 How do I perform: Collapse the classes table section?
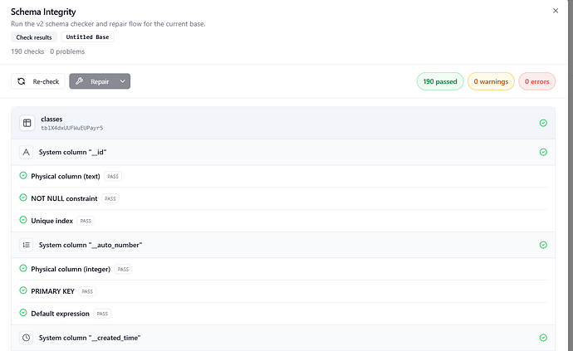pos(282,123)
